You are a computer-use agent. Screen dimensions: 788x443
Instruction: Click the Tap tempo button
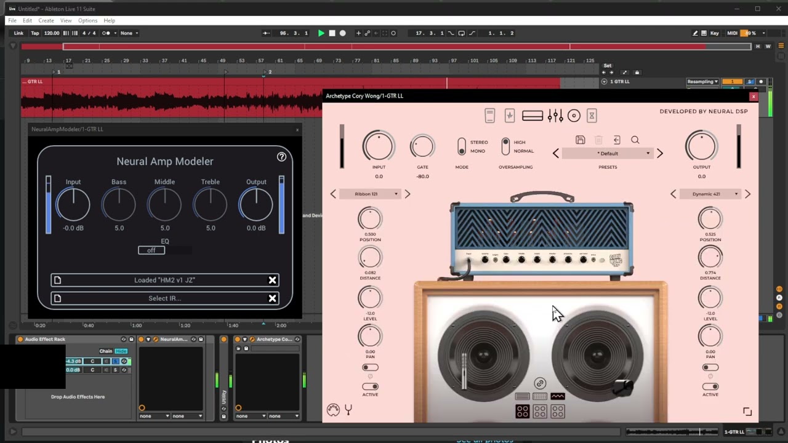point(34,33)
